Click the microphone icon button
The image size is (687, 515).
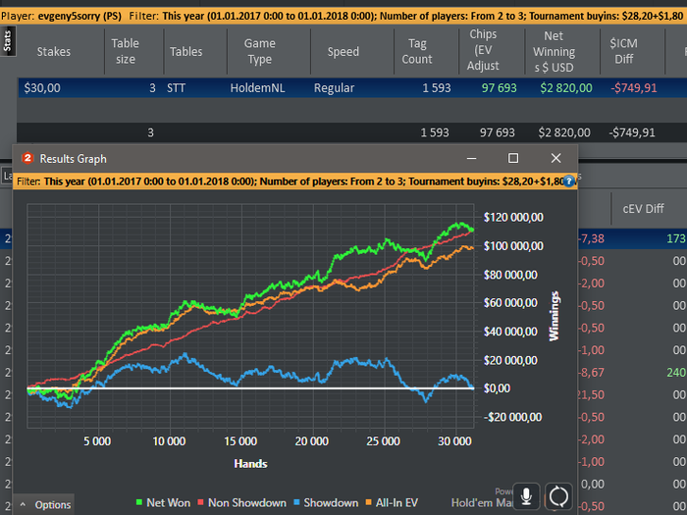pos(527,496)
